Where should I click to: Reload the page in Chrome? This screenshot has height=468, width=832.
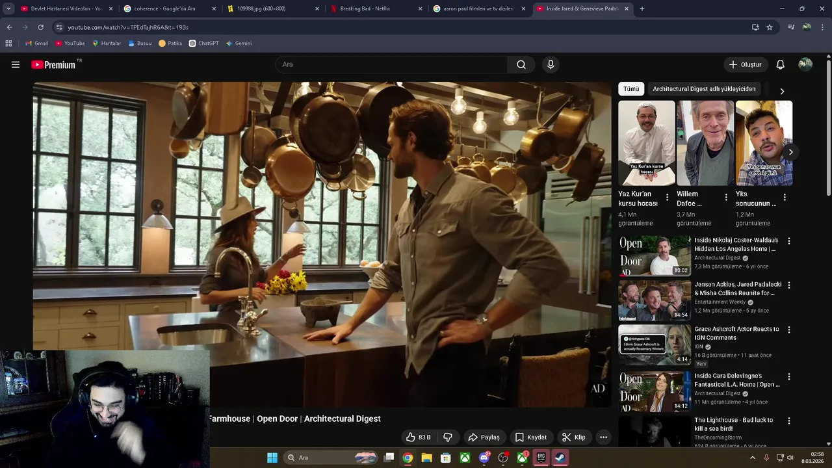click(x=40, y=27)
